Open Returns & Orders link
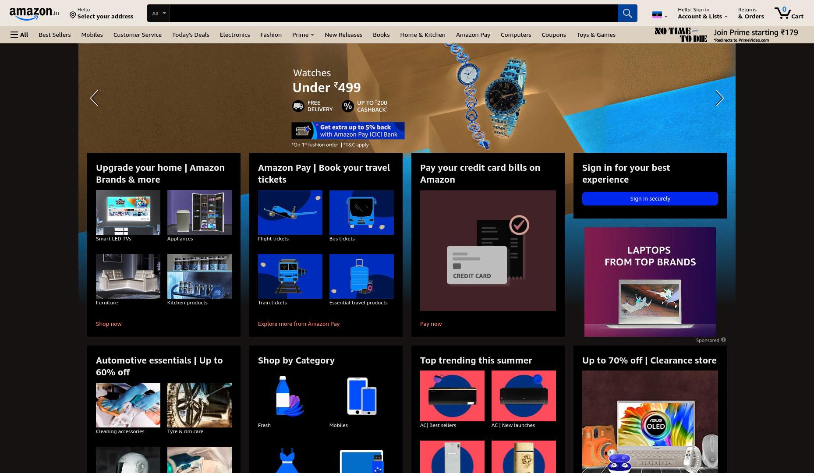This screenshot has width=814, height=473. 751,13
